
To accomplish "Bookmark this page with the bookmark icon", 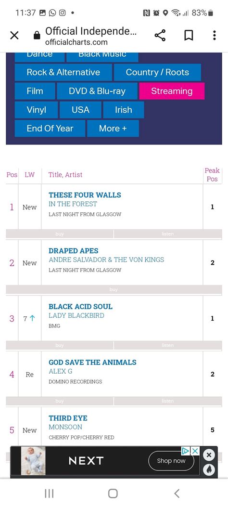I will pos(189,35).
